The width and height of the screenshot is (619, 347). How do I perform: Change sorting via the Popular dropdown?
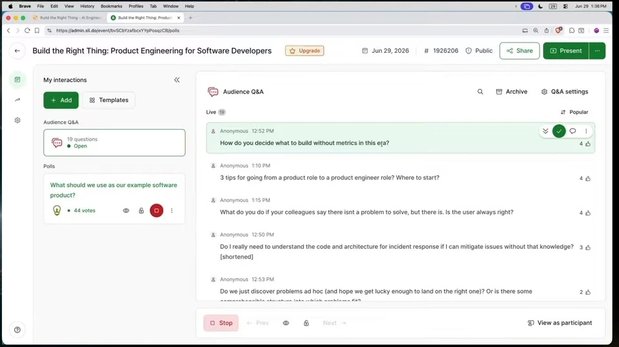(x=575, y=112)
